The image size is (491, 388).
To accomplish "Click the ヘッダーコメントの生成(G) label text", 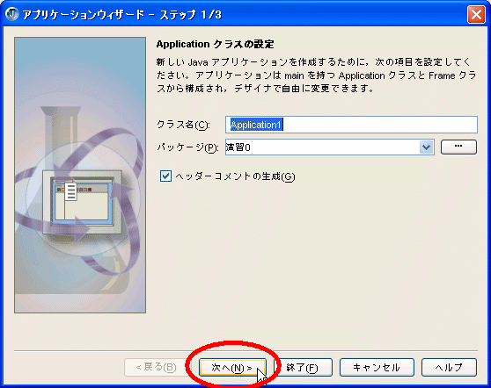I will pos(235,176).
